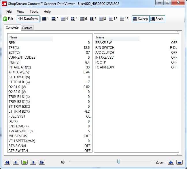Select the FC AIRFLOW row
Screen dimensions: 187x169
pos(137,67)
